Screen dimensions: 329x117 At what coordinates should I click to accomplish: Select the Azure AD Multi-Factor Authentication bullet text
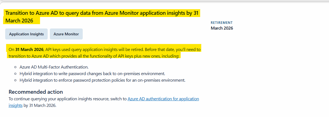[x=54, y=67]
